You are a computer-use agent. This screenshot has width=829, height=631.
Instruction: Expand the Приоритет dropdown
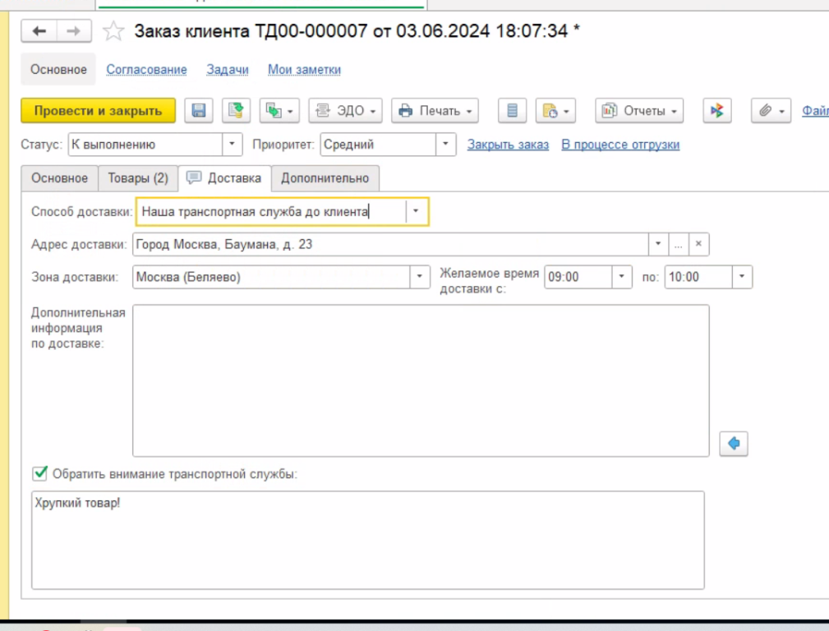point(445,145)
